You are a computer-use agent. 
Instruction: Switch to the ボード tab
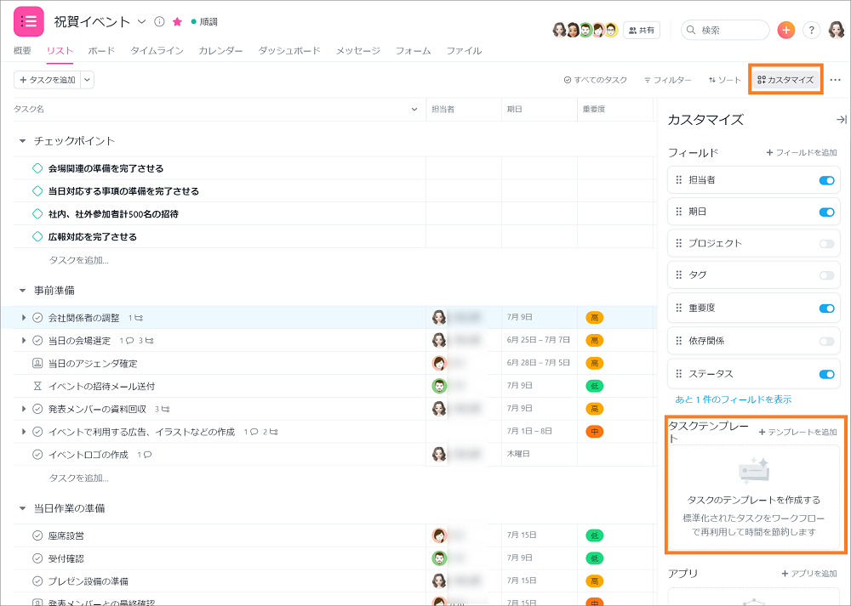(101, 50)
